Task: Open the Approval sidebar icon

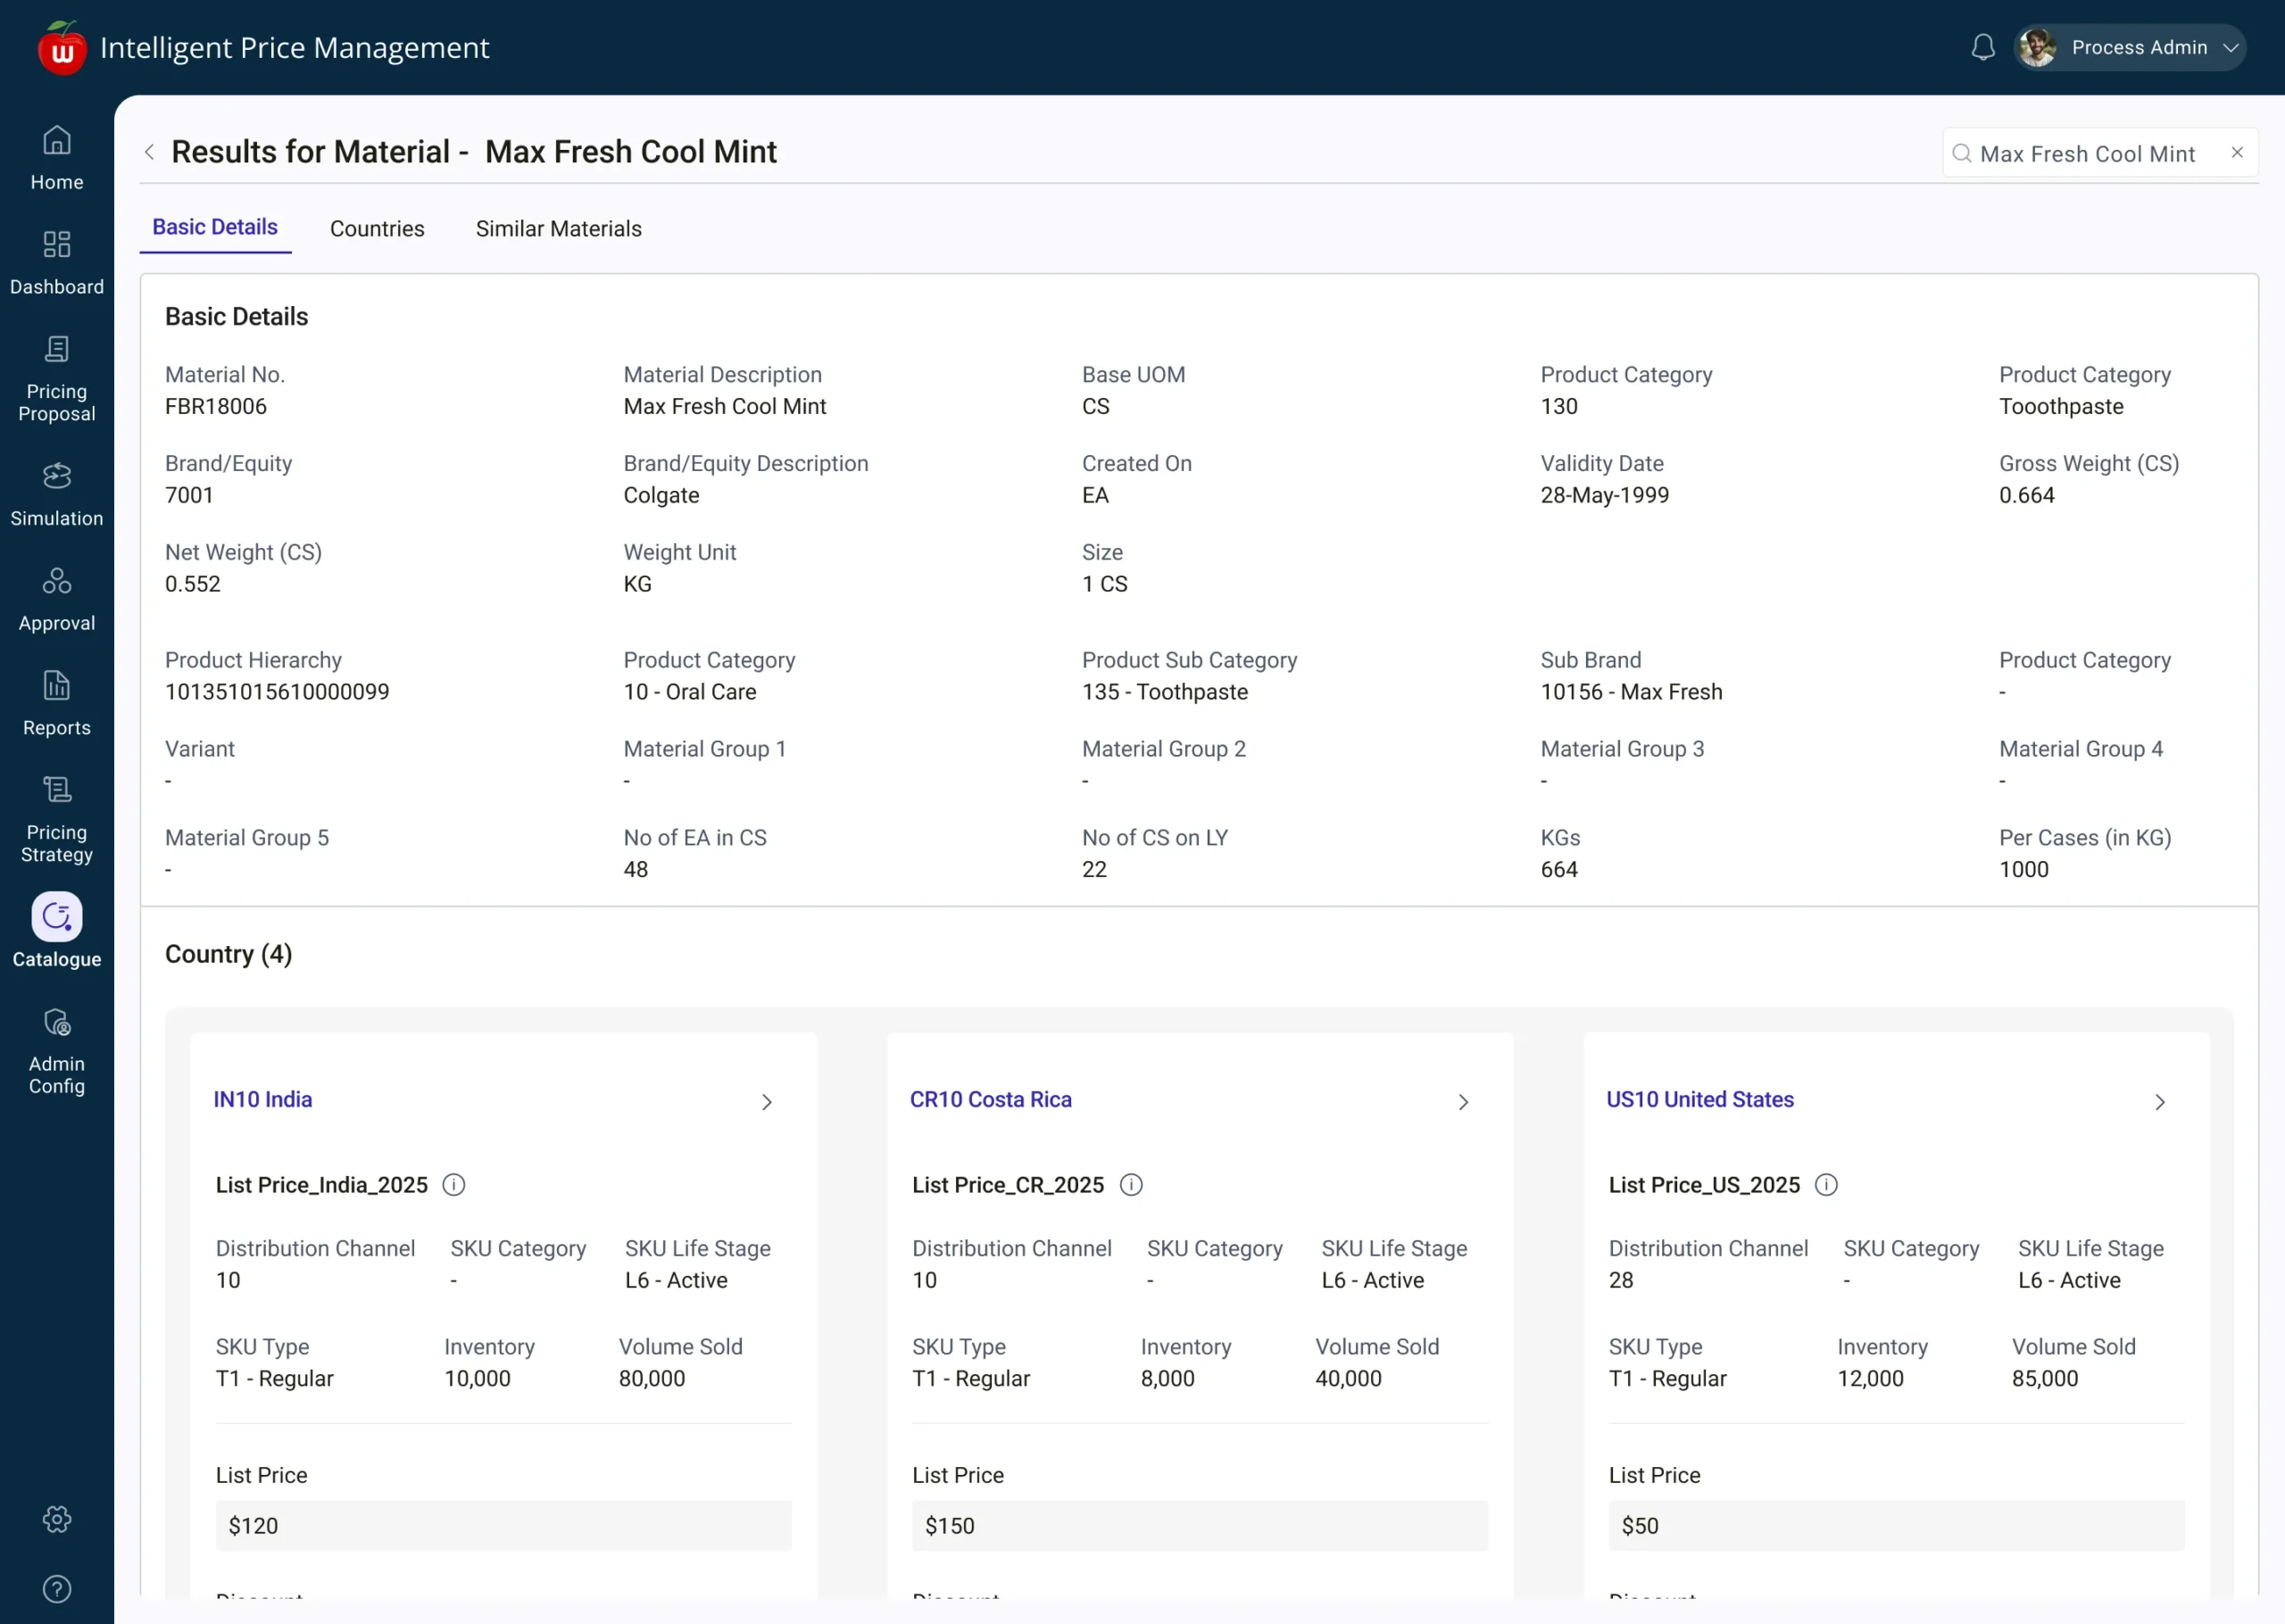Action: click(x=57, y=581)
